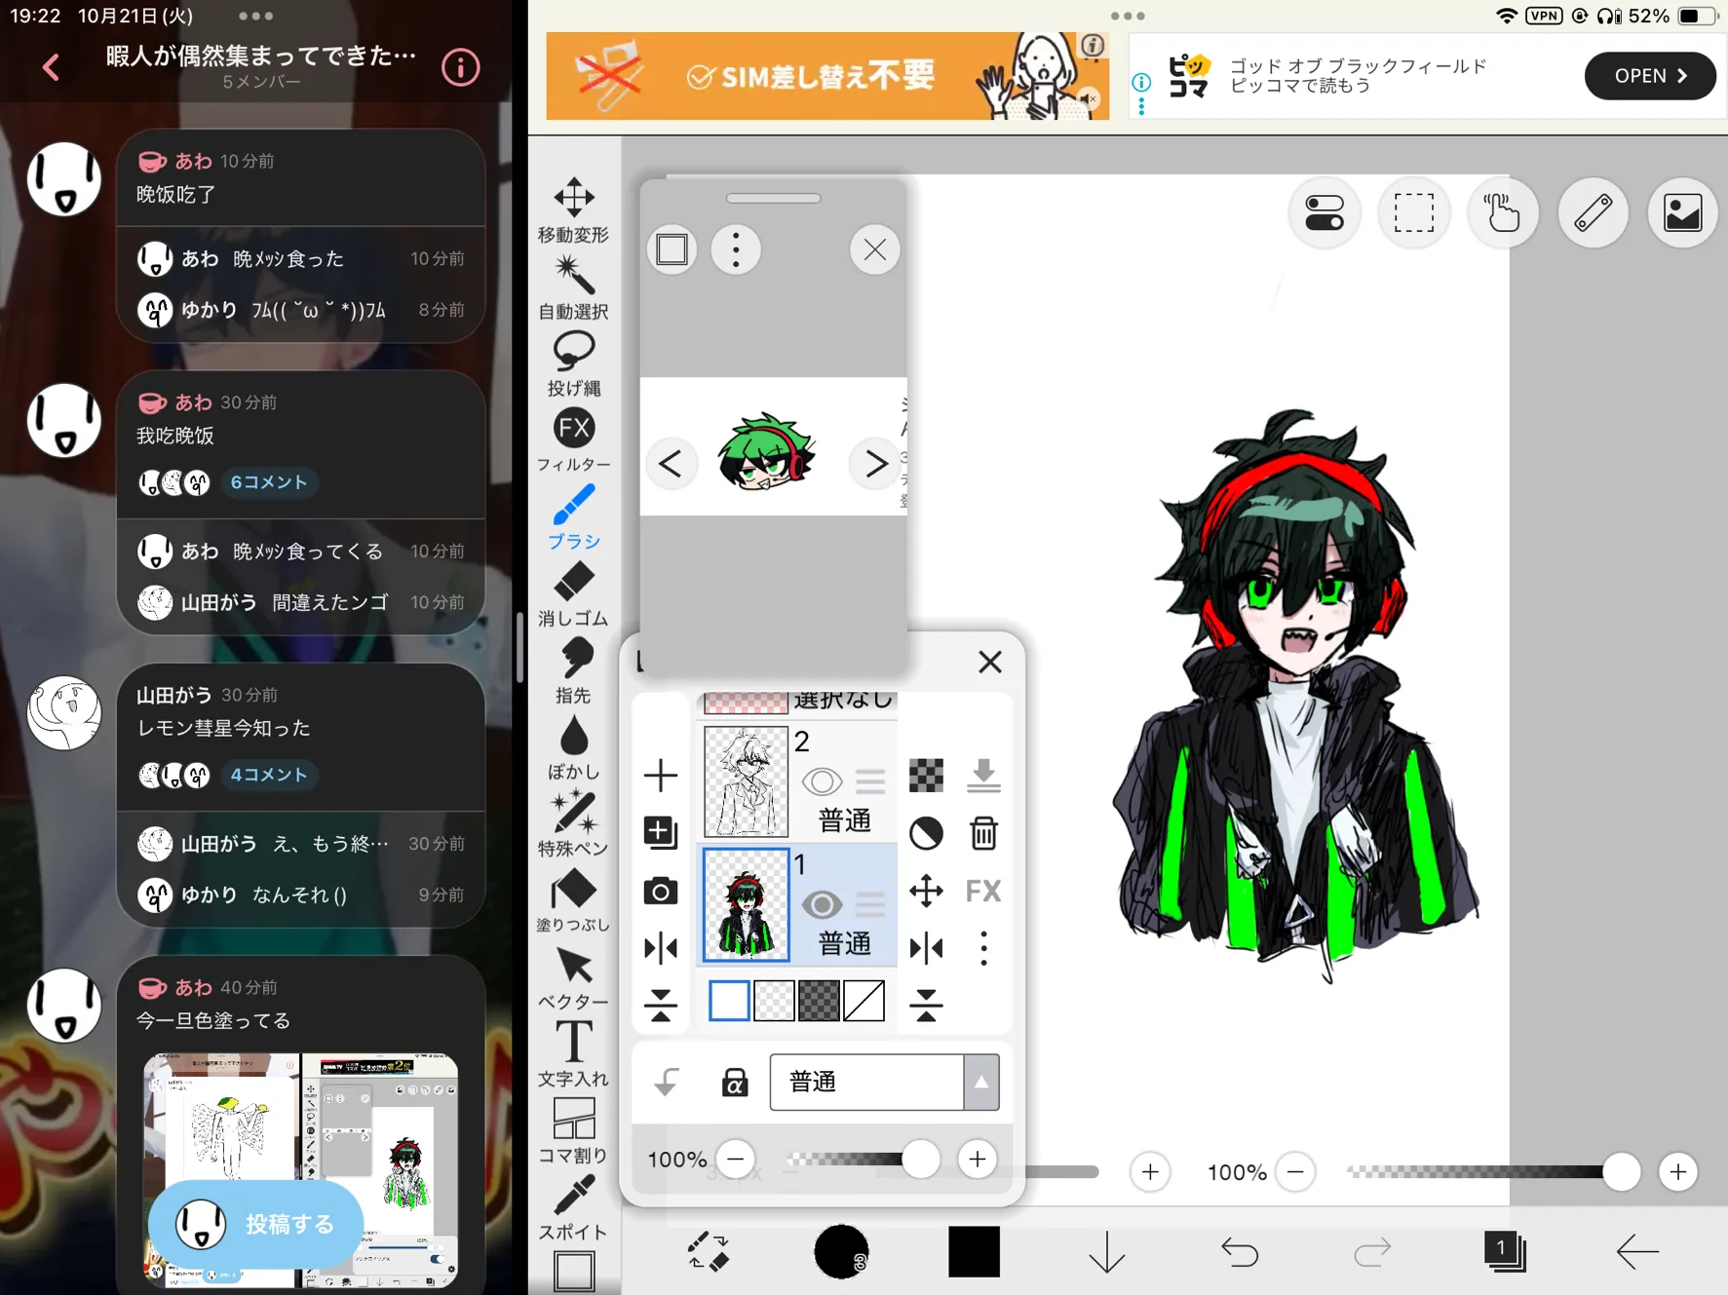Select the layer 2 sketch thumbnail
The image size is (1728, 1295).
pyautogui.click(x=746, y=781)
